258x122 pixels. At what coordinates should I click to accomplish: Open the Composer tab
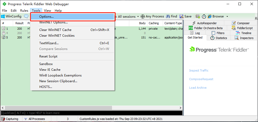tap(241, 23)
